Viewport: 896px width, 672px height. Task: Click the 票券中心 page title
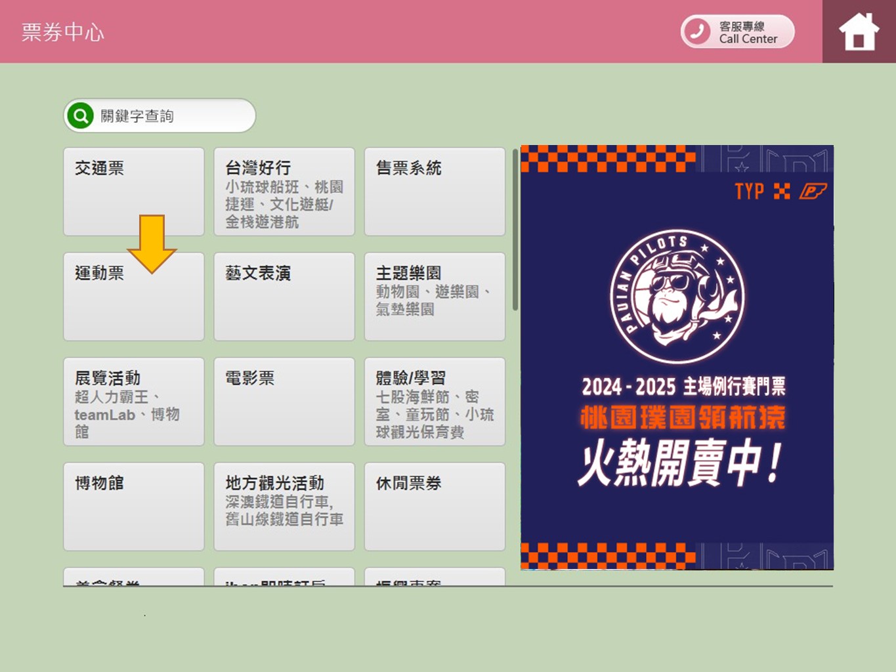(x=63, y=32)
